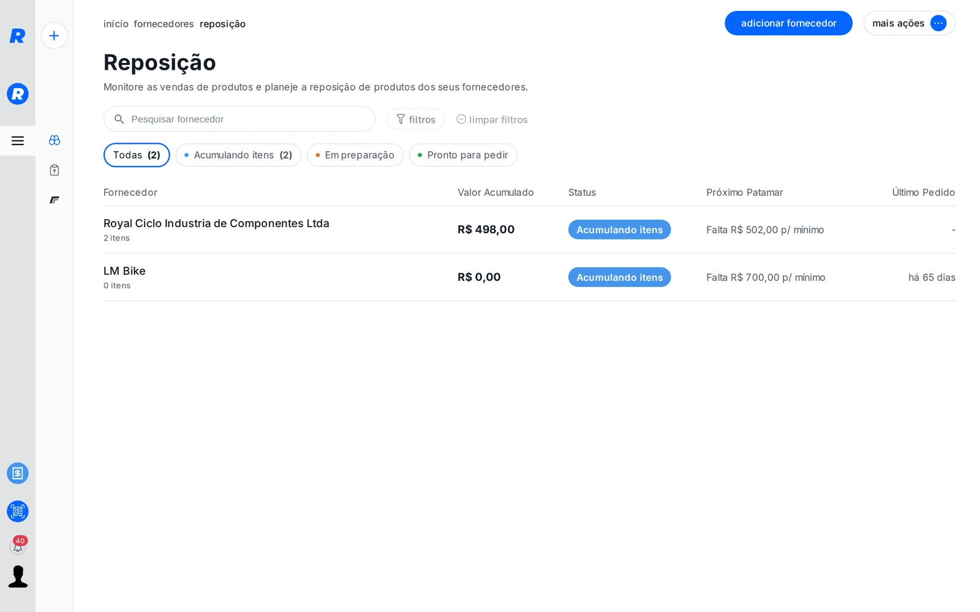Image resolution: width=980 pixels, height=612 pixels.
Task: Click 'há 65 dias' last order cell
Action: click(x=932, y=277)
